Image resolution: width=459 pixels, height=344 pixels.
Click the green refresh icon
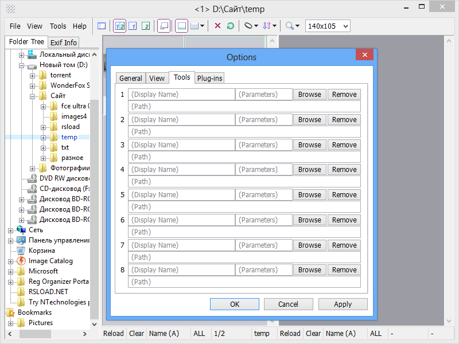[231, 26]
